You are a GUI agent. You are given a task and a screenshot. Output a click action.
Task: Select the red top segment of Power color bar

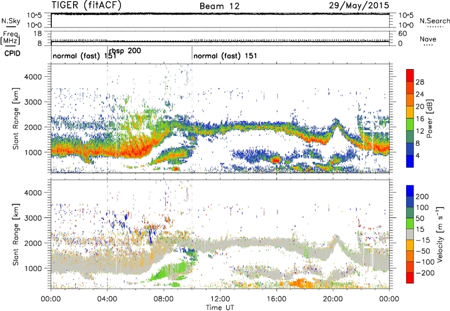pos(410,75)
